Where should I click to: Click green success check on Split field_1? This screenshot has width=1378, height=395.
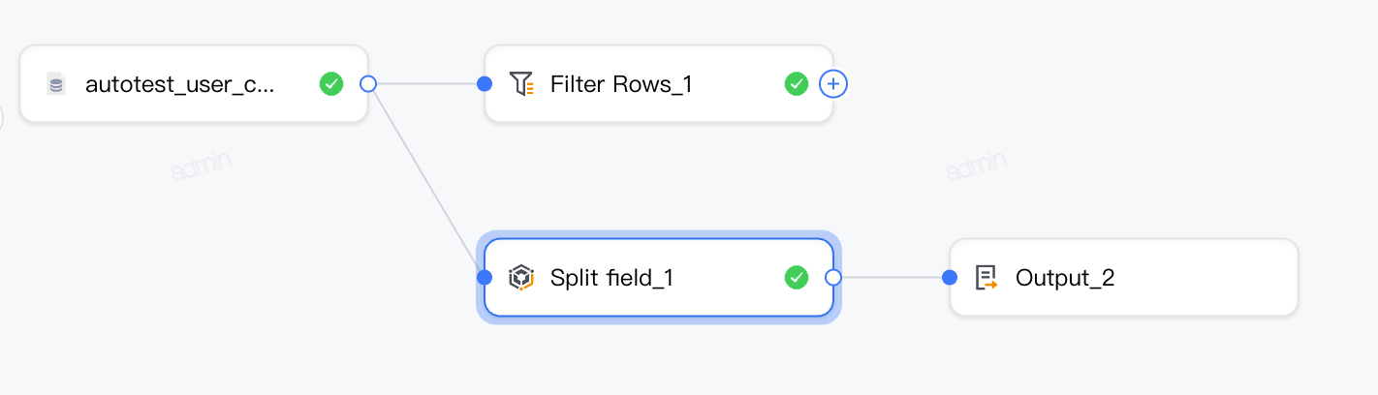click(x=797, y=278)
